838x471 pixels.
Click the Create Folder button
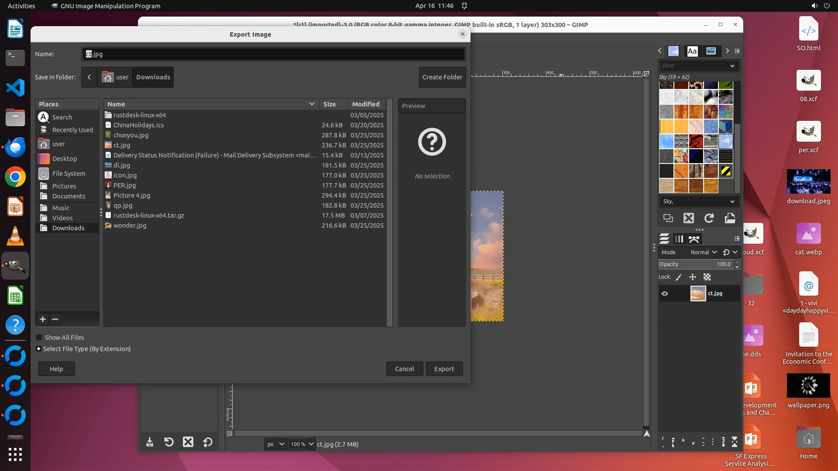(x=442, y=77)
